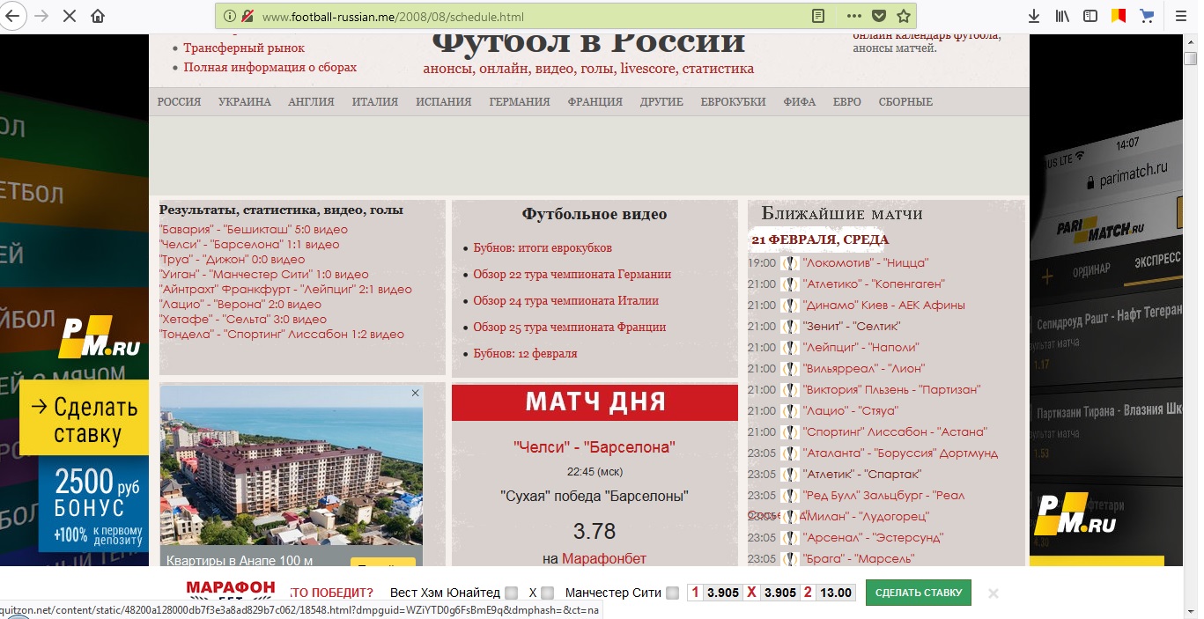Show the sidebar panel
Viewport: 1204px width, 619px height.
[x=1090, y=16]
